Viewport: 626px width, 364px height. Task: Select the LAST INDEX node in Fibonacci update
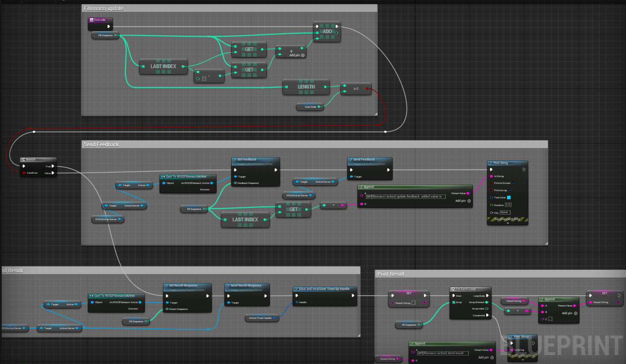(163, 66)
